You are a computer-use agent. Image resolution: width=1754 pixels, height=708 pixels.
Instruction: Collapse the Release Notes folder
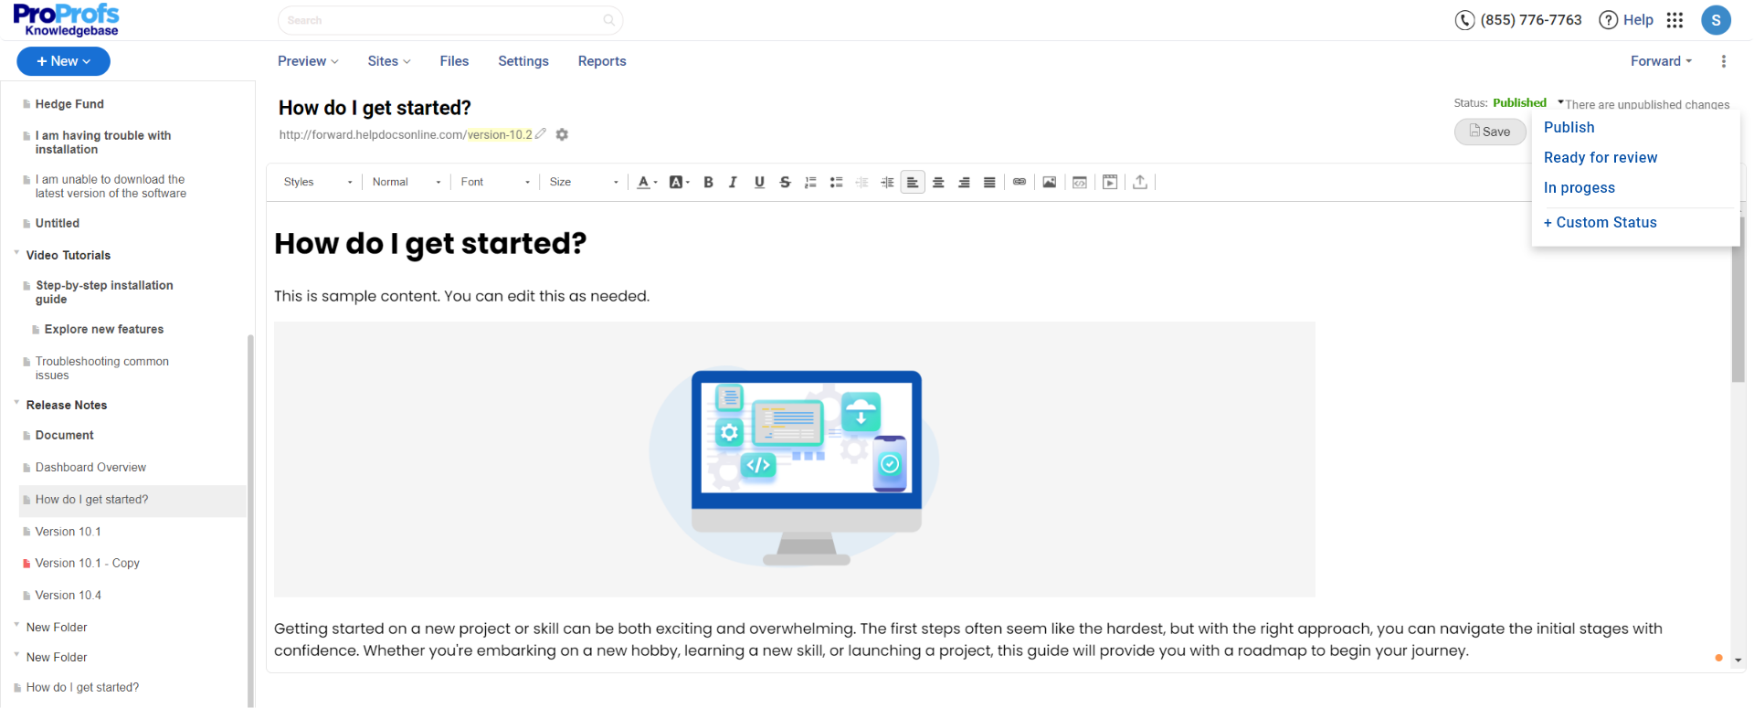click(x=16, y=403)
